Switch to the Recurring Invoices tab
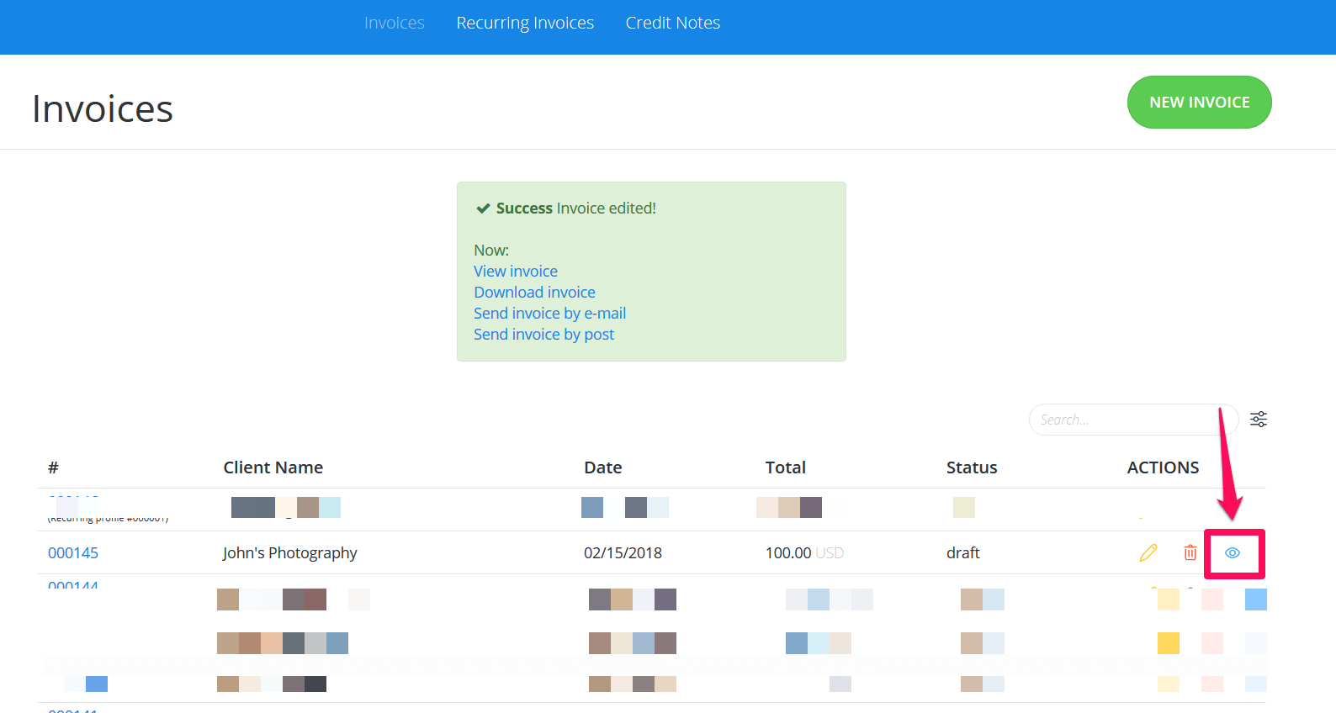This screenshot has width=1336, height=713. (x=525, y=23)
